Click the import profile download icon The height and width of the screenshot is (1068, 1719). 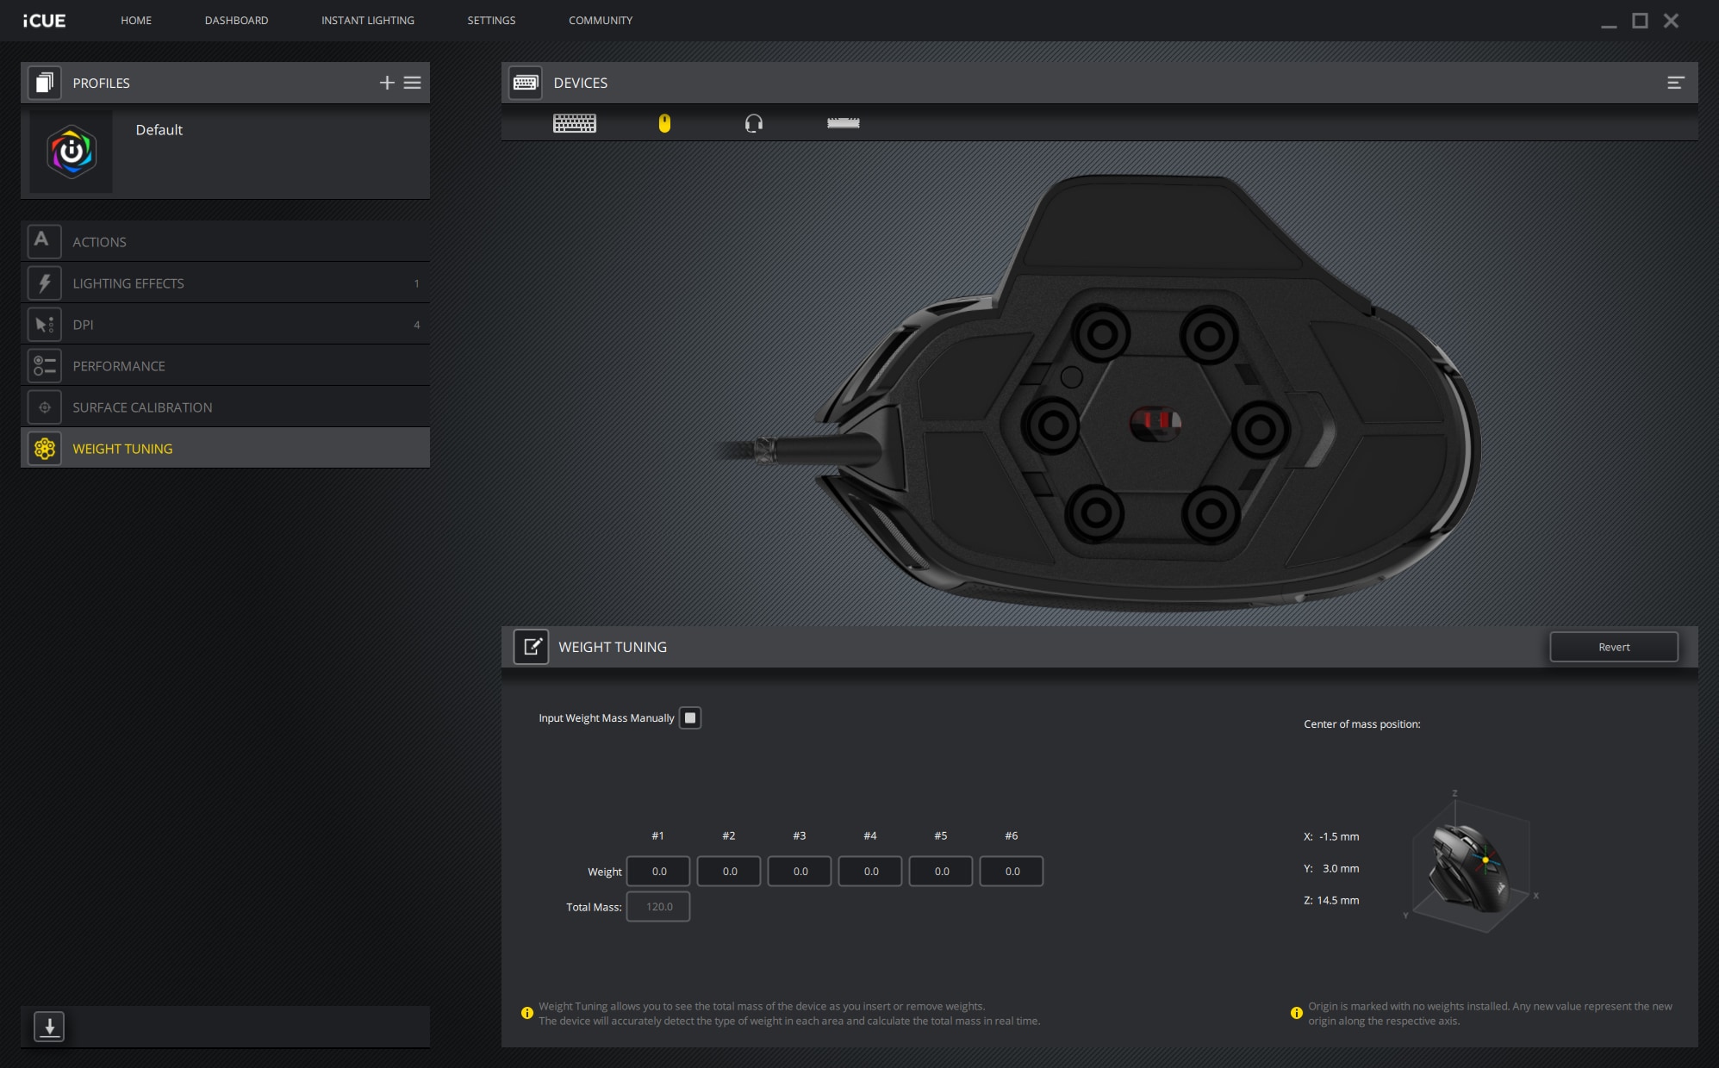49,1027
